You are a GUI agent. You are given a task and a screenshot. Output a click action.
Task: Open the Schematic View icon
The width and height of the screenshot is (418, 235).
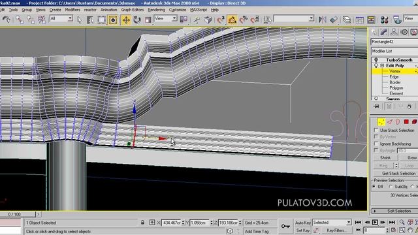point(371,20)
